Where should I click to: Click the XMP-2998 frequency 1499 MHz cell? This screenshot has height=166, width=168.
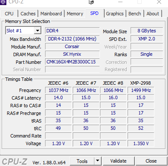click(141, 90)
